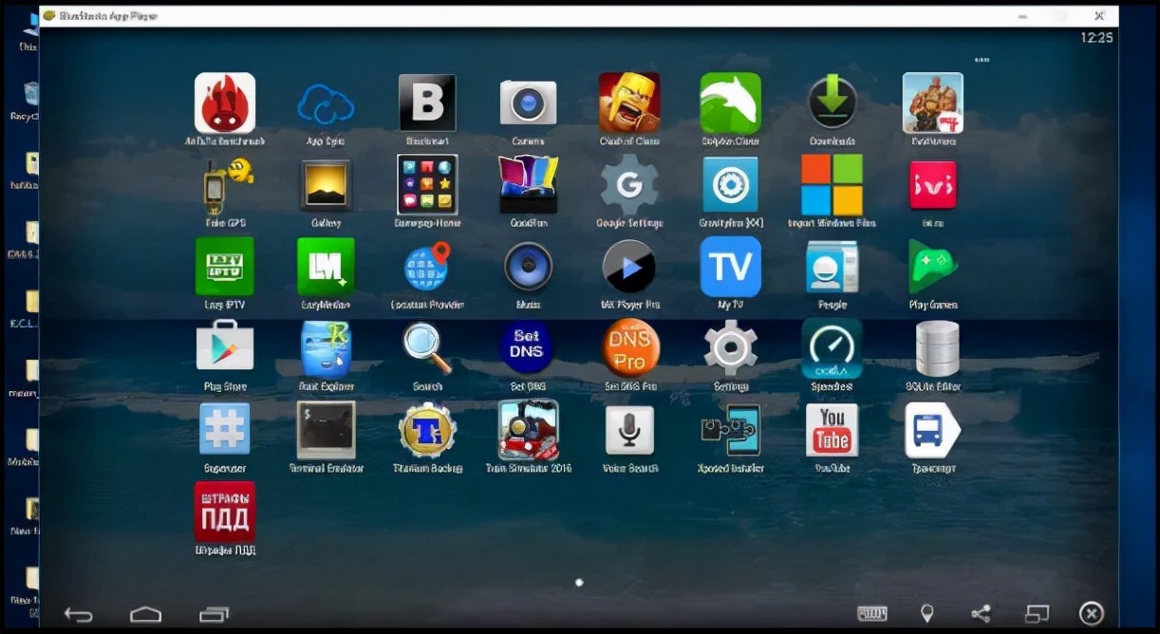Launch Clash of Clans

[x=629, y=103]
